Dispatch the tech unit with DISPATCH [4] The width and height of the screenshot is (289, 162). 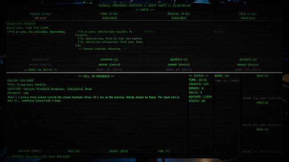pos(248,60)
